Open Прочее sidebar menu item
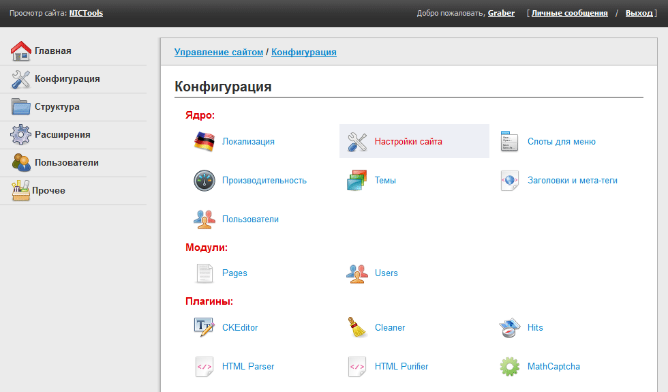This screenshot has height=392, width=668. pos(48,190)
